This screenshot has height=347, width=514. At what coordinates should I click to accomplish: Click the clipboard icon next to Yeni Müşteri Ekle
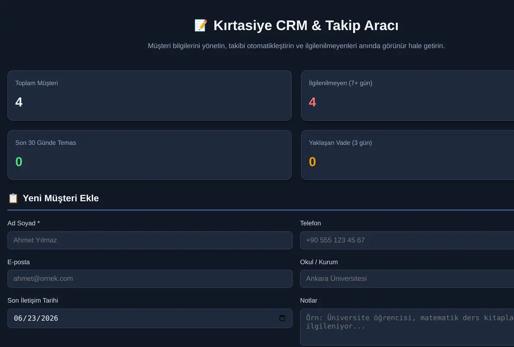(13, 198)
